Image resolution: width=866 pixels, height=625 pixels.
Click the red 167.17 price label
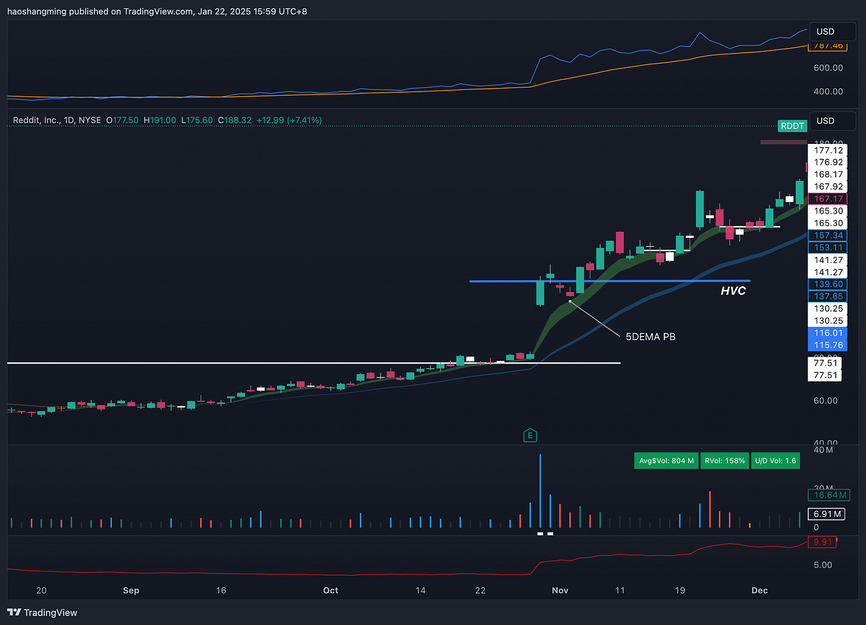click(828, 199)
